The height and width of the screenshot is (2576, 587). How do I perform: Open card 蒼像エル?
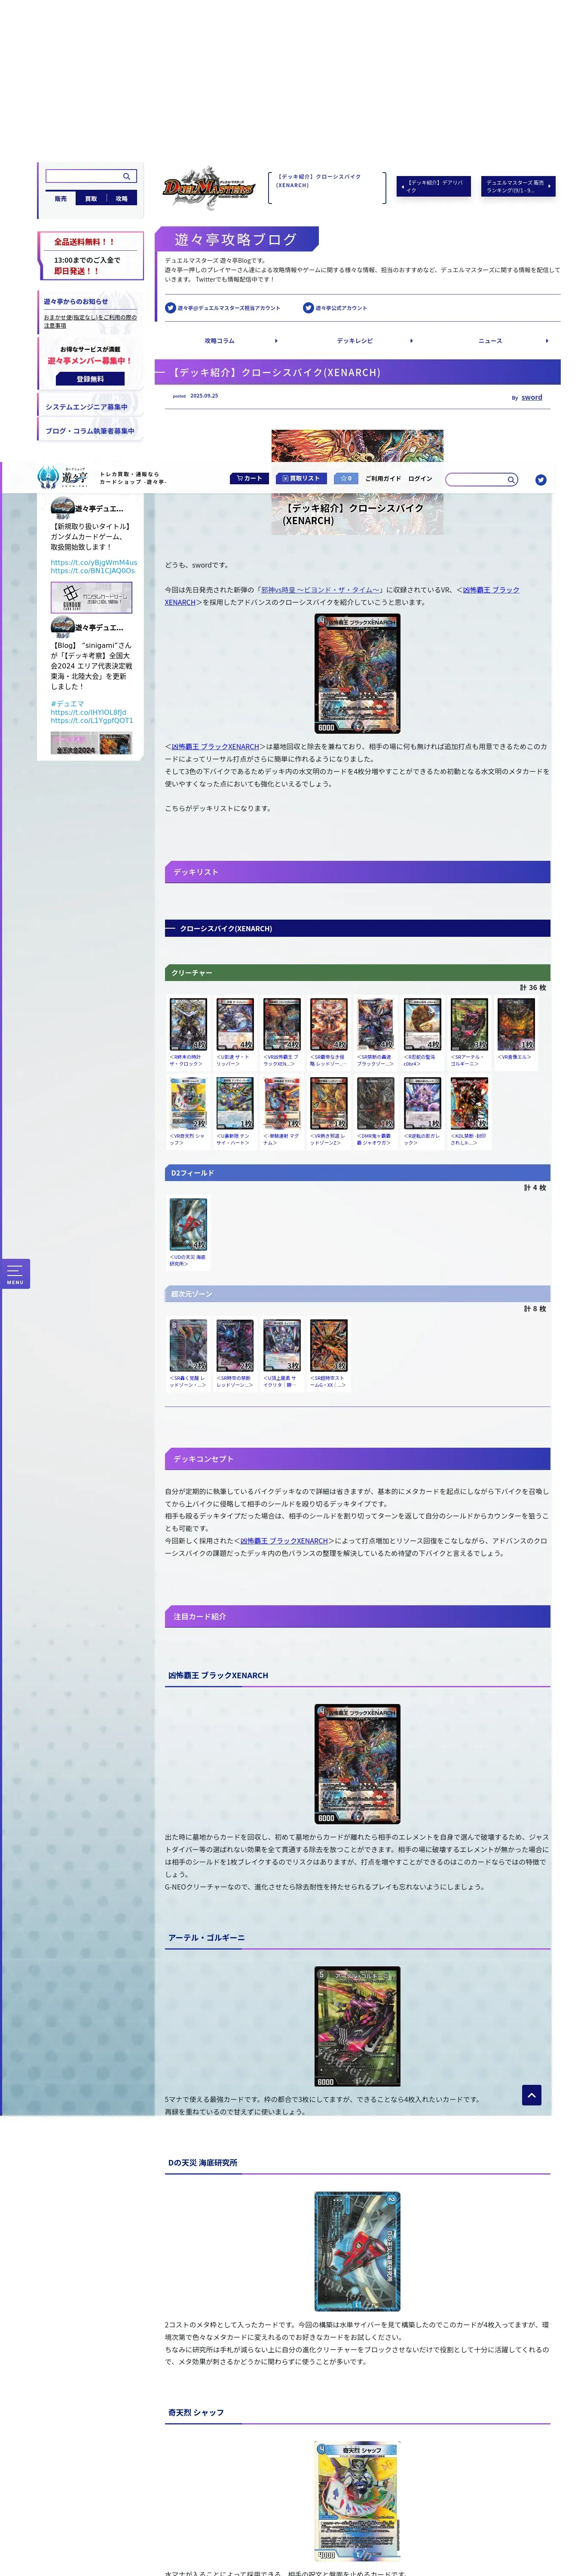[516, 1024]
